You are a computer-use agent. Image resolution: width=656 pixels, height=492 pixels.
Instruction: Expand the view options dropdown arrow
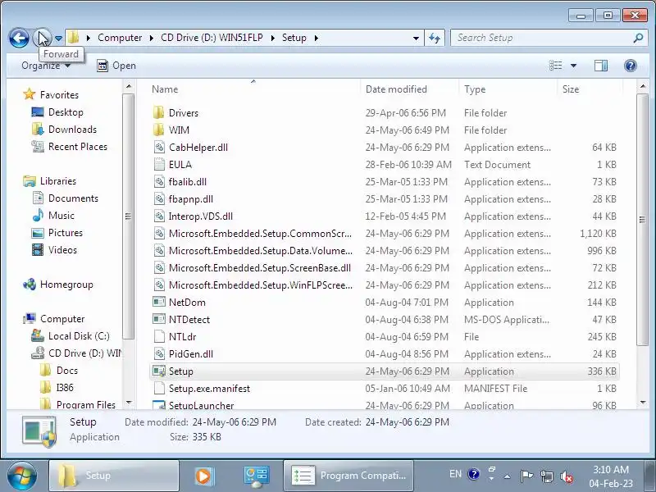(x=573, y=66)
